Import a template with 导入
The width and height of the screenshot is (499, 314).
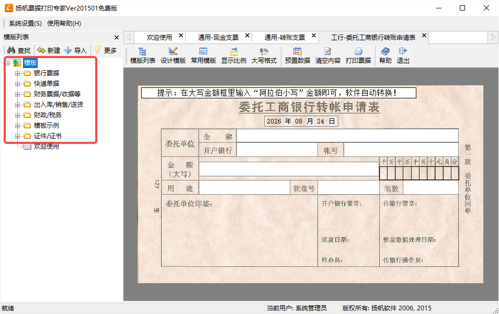click(x=75, y=50)
